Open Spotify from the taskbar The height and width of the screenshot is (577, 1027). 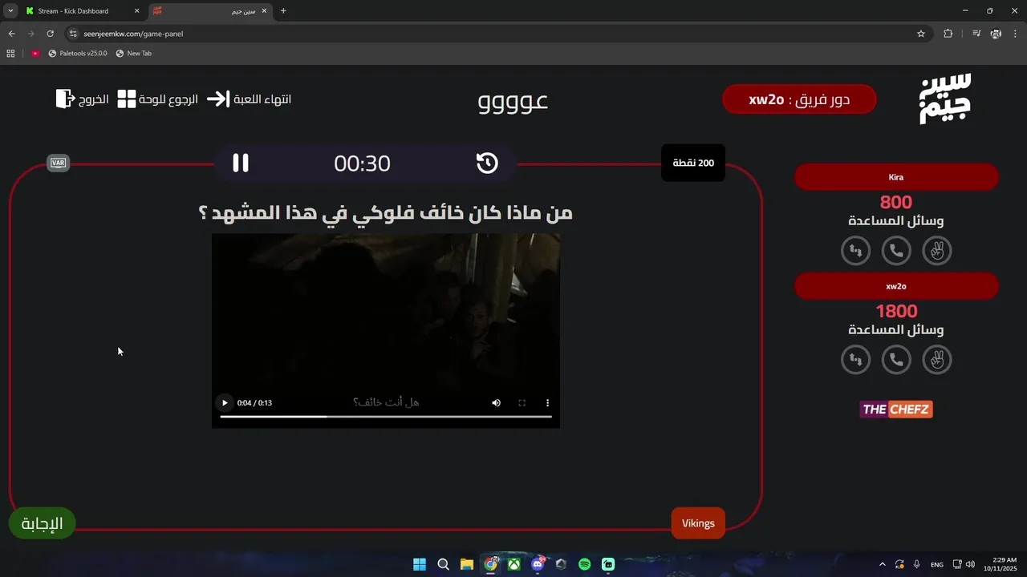pos(585,564)
